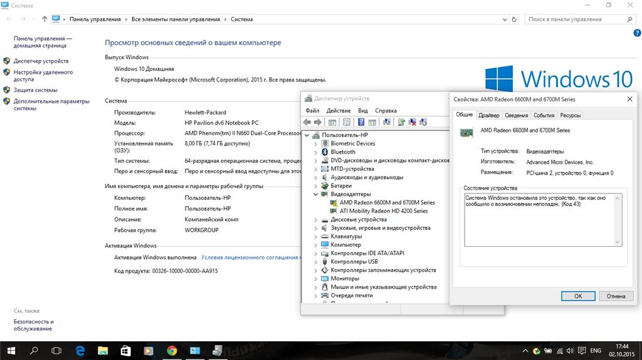Expand the Biometric Devices node
Image resolution: width=642 pixels, height=360 pixels.
(315, 143)
